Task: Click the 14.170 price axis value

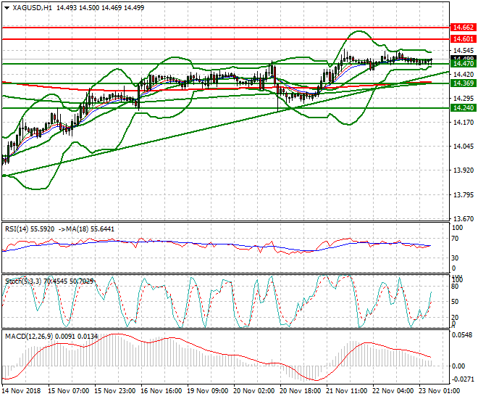Action: pos(464,123)
